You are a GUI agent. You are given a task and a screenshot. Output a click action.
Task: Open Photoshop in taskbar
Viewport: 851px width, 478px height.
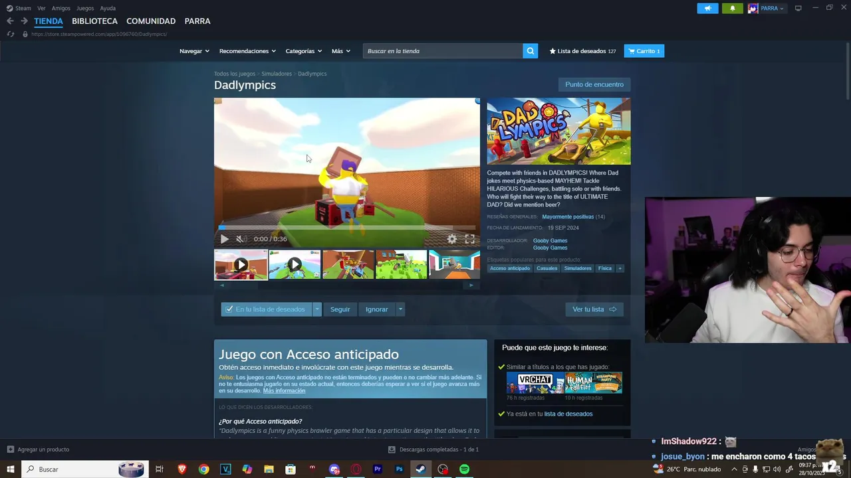400,469
